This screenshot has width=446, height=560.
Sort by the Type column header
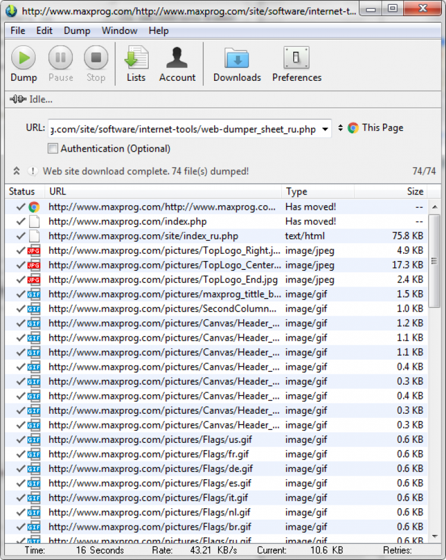coord(318,191)
